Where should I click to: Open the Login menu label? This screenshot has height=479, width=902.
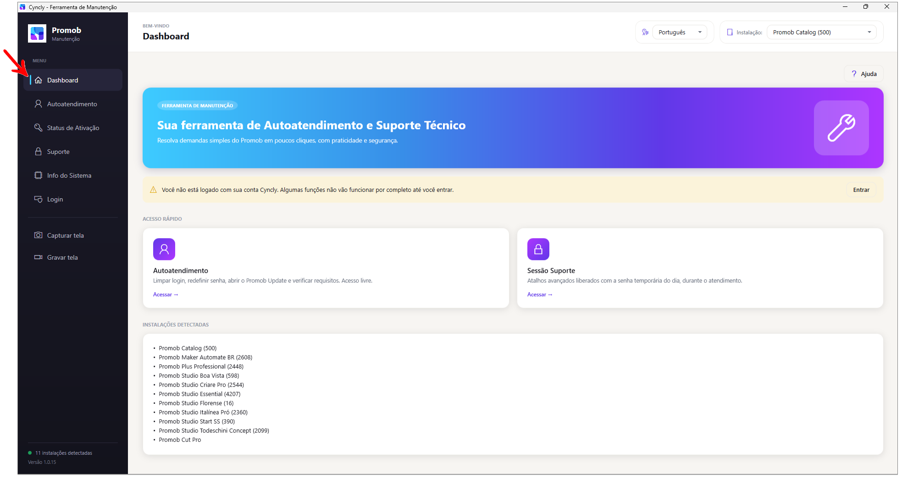[x=55, y=199]
